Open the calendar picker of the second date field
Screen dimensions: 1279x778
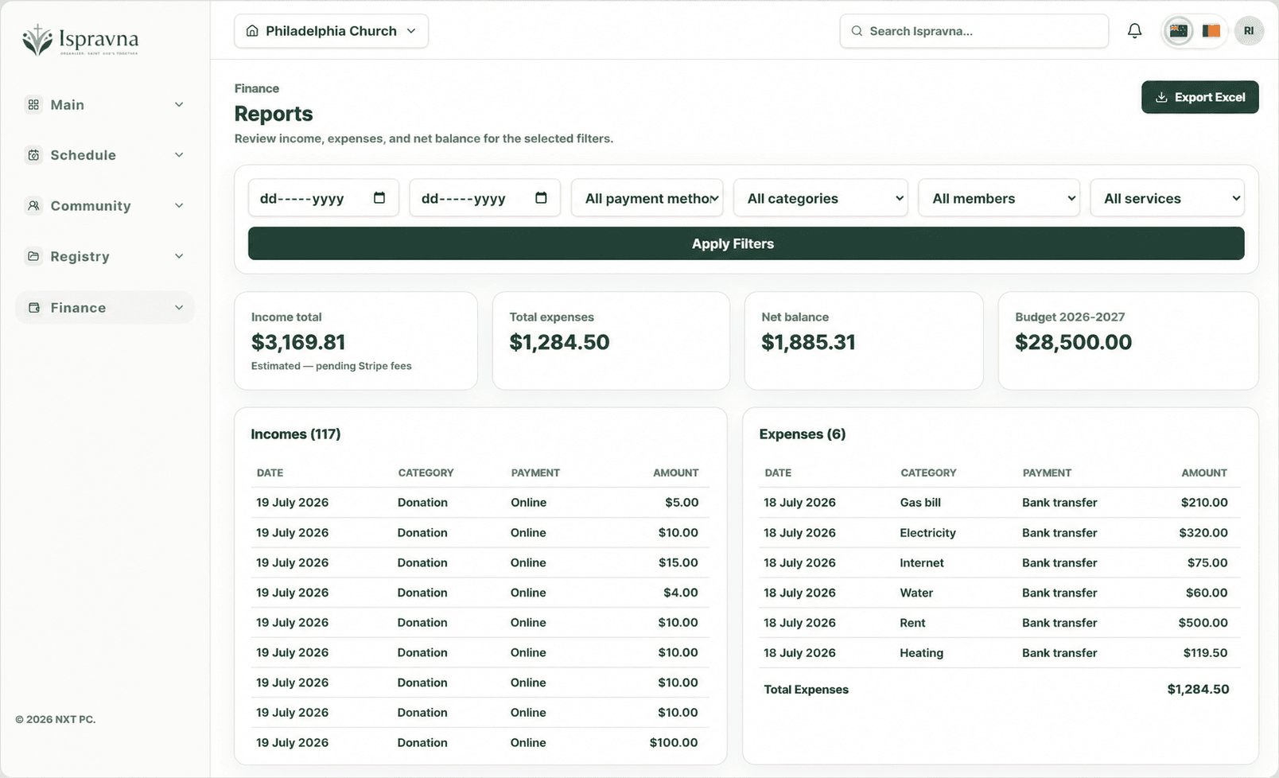pos(541,198)
